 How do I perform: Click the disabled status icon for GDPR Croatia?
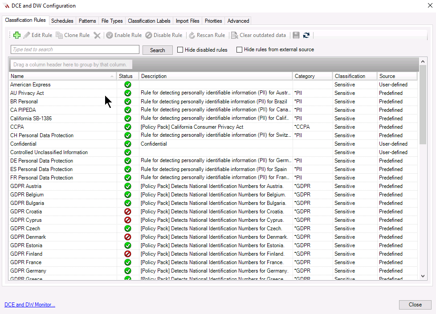pyautogui.click(x=128, y=212)
